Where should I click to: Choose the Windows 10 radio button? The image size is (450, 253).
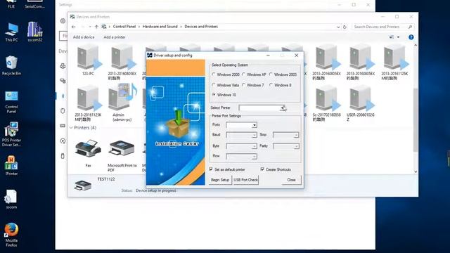(214, 94)
